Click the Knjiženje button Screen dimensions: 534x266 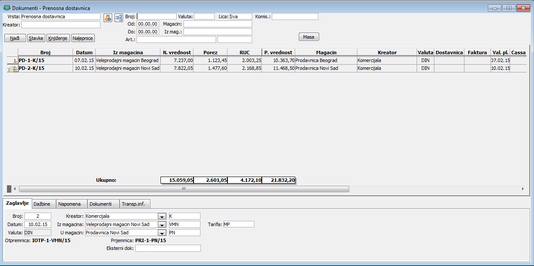[58, 38]
